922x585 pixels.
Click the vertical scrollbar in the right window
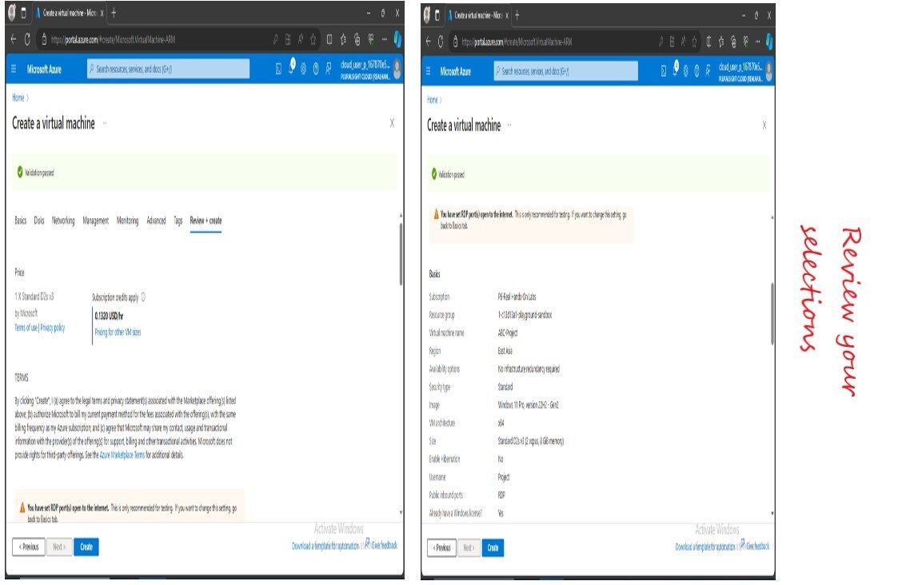pos(772,313)
